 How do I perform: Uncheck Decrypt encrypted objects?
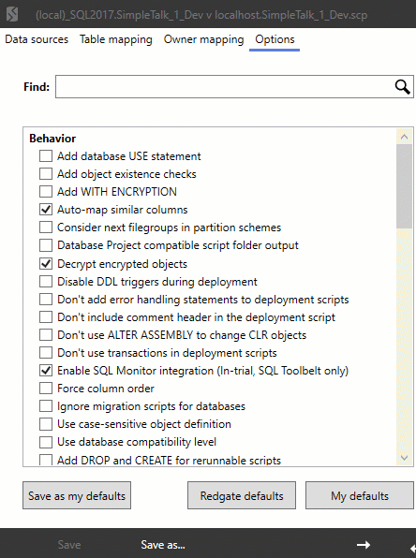(x=46, y=264)
